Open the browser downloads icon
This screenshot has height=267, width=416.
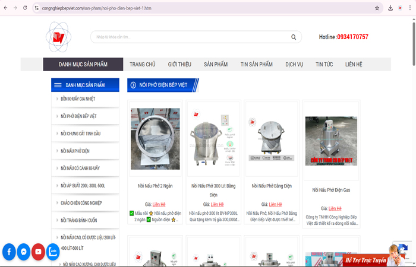point(390,8)
